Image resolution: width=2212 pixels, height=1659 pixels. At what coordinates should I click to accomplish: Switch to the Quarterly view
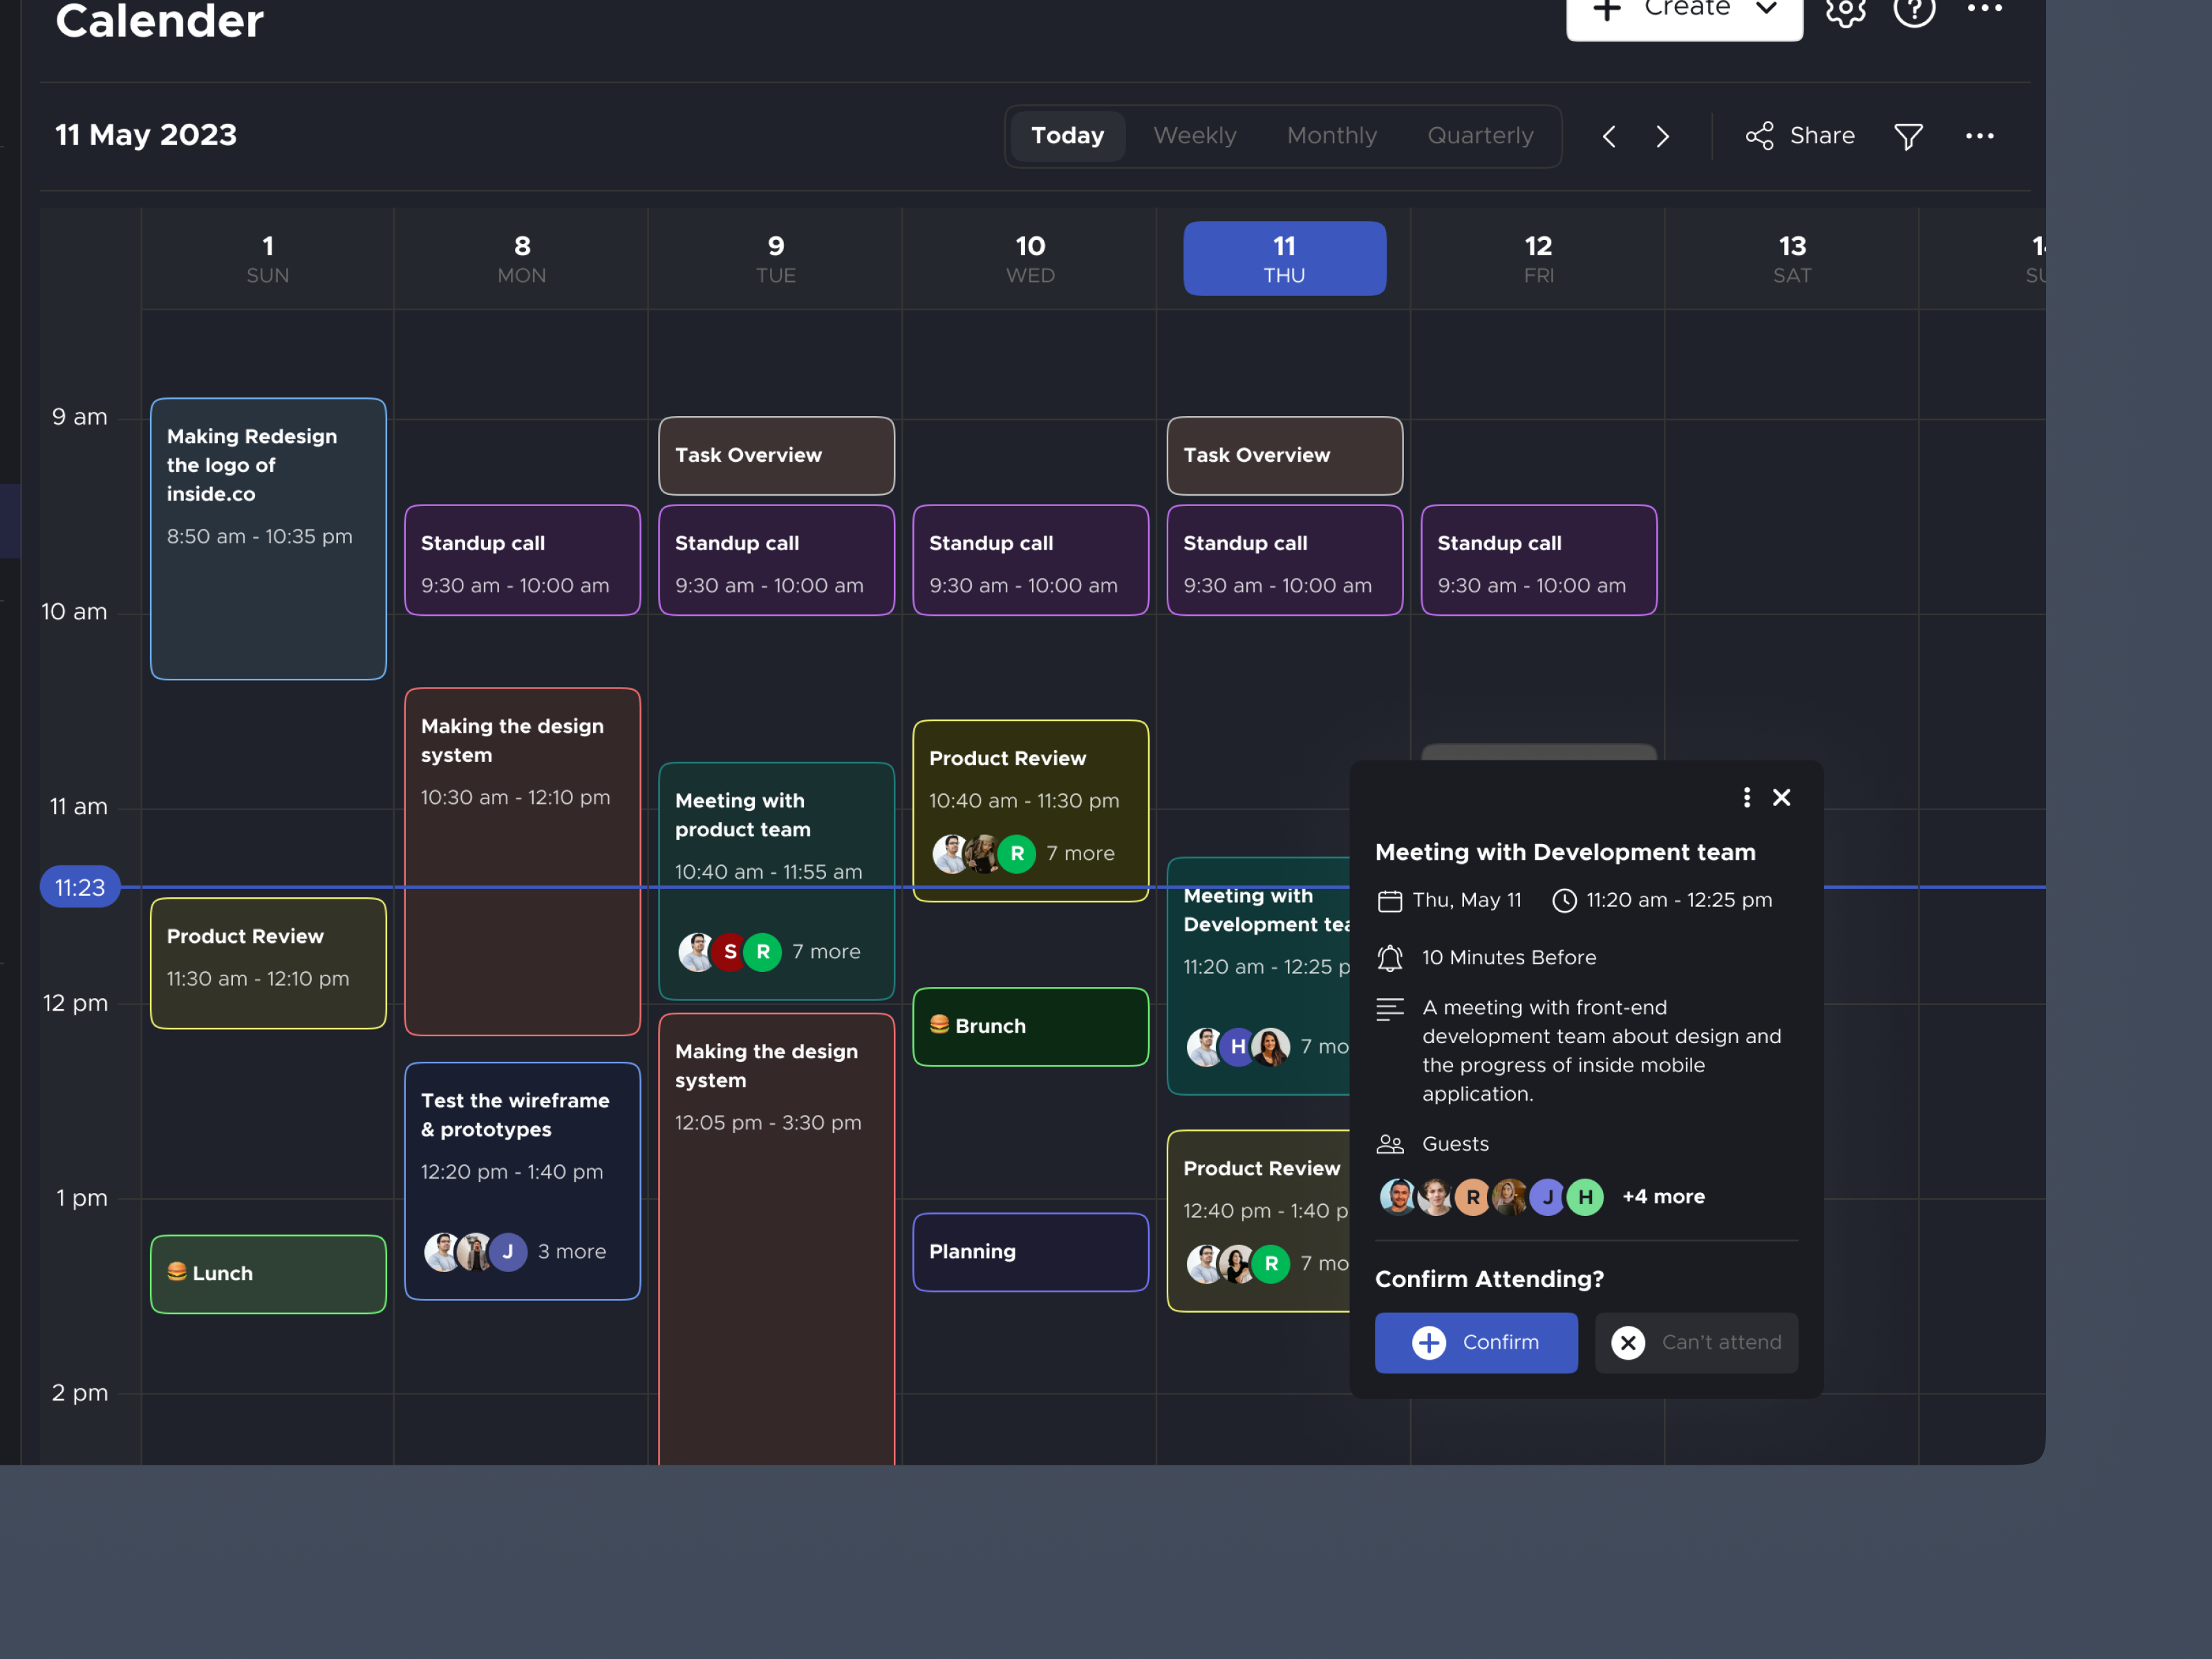(1481, 136)
